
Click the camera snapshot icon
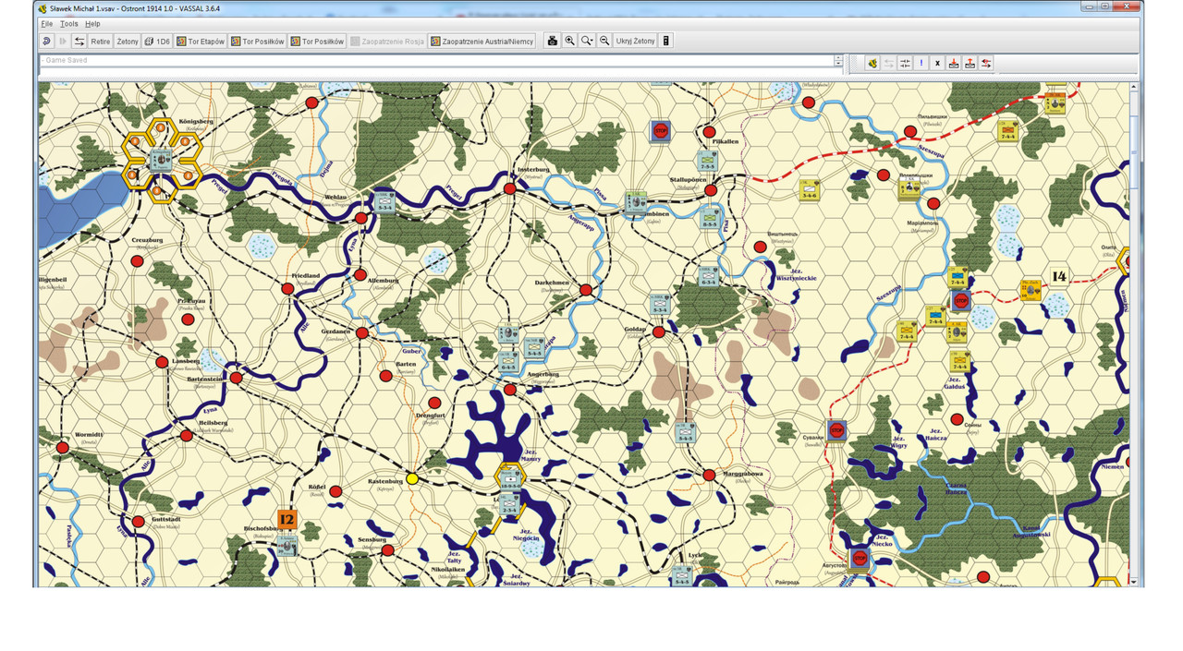click(553, 41)
